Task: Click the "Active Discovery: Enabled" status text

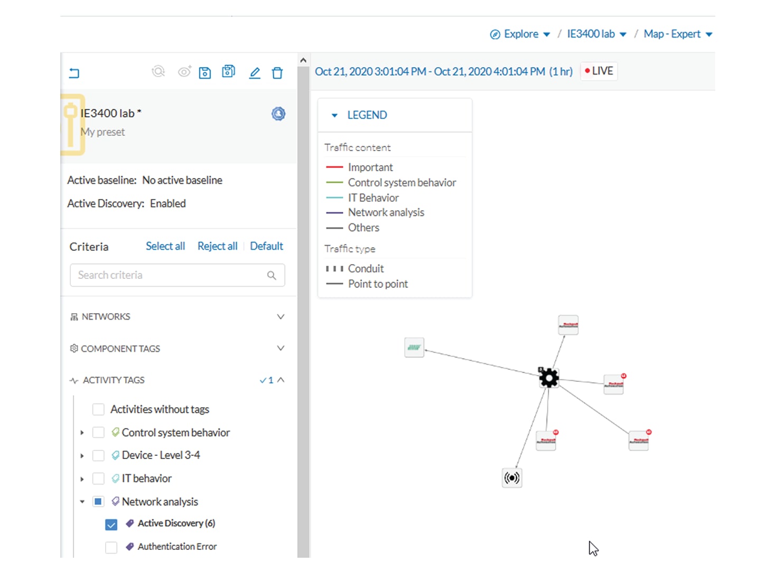Action: point(127,204)
